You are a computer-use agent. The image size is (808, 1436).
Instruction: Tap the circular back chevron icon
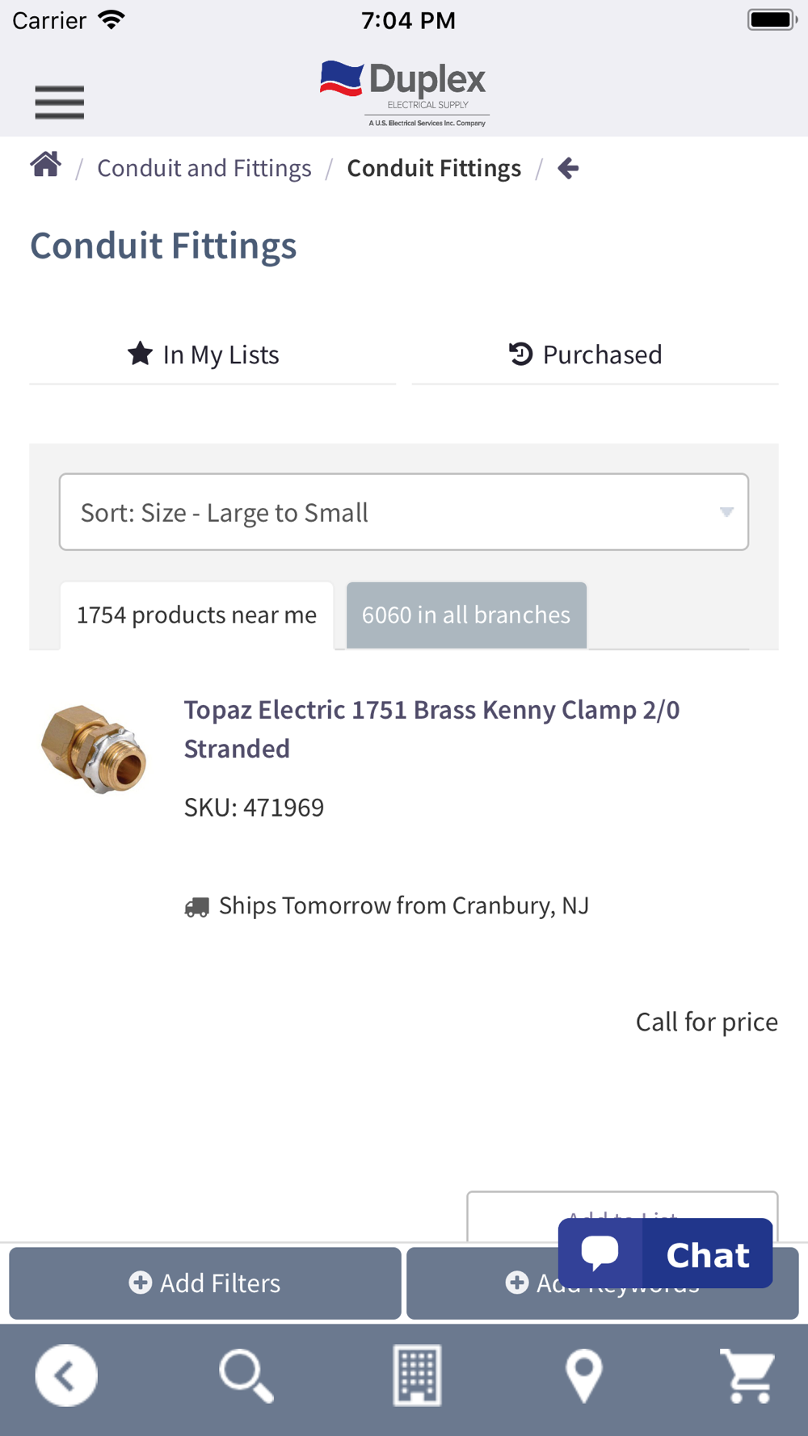coord(66,1375)
